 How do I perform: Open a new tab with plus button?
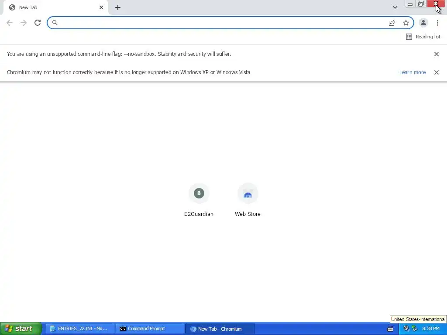118,7
